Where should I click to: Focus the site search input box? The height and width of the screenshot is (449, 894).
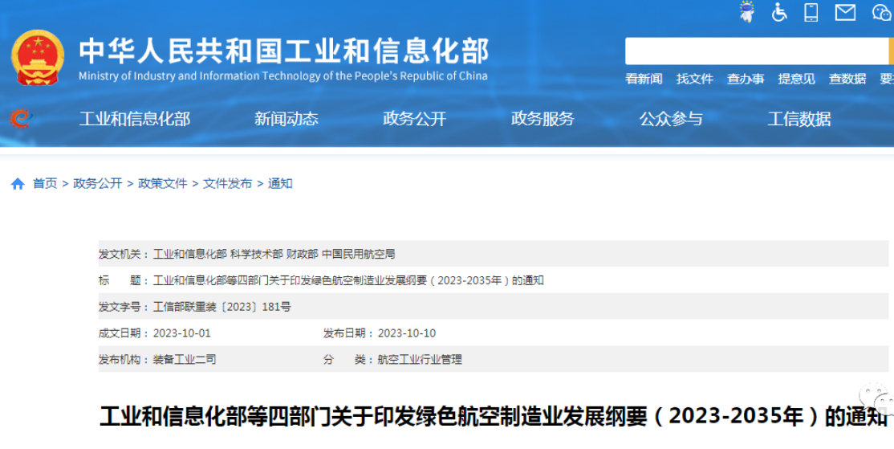[757, 51]
